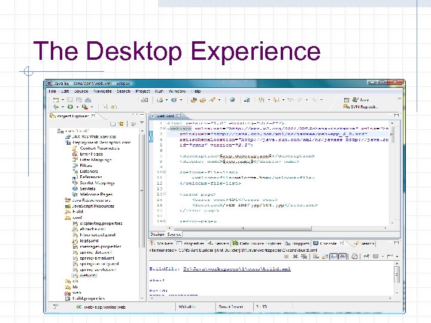Image resolution: width=431 pixels, height=323 pixels.
Task: Open the Search view tab
Action: (364, 243)
